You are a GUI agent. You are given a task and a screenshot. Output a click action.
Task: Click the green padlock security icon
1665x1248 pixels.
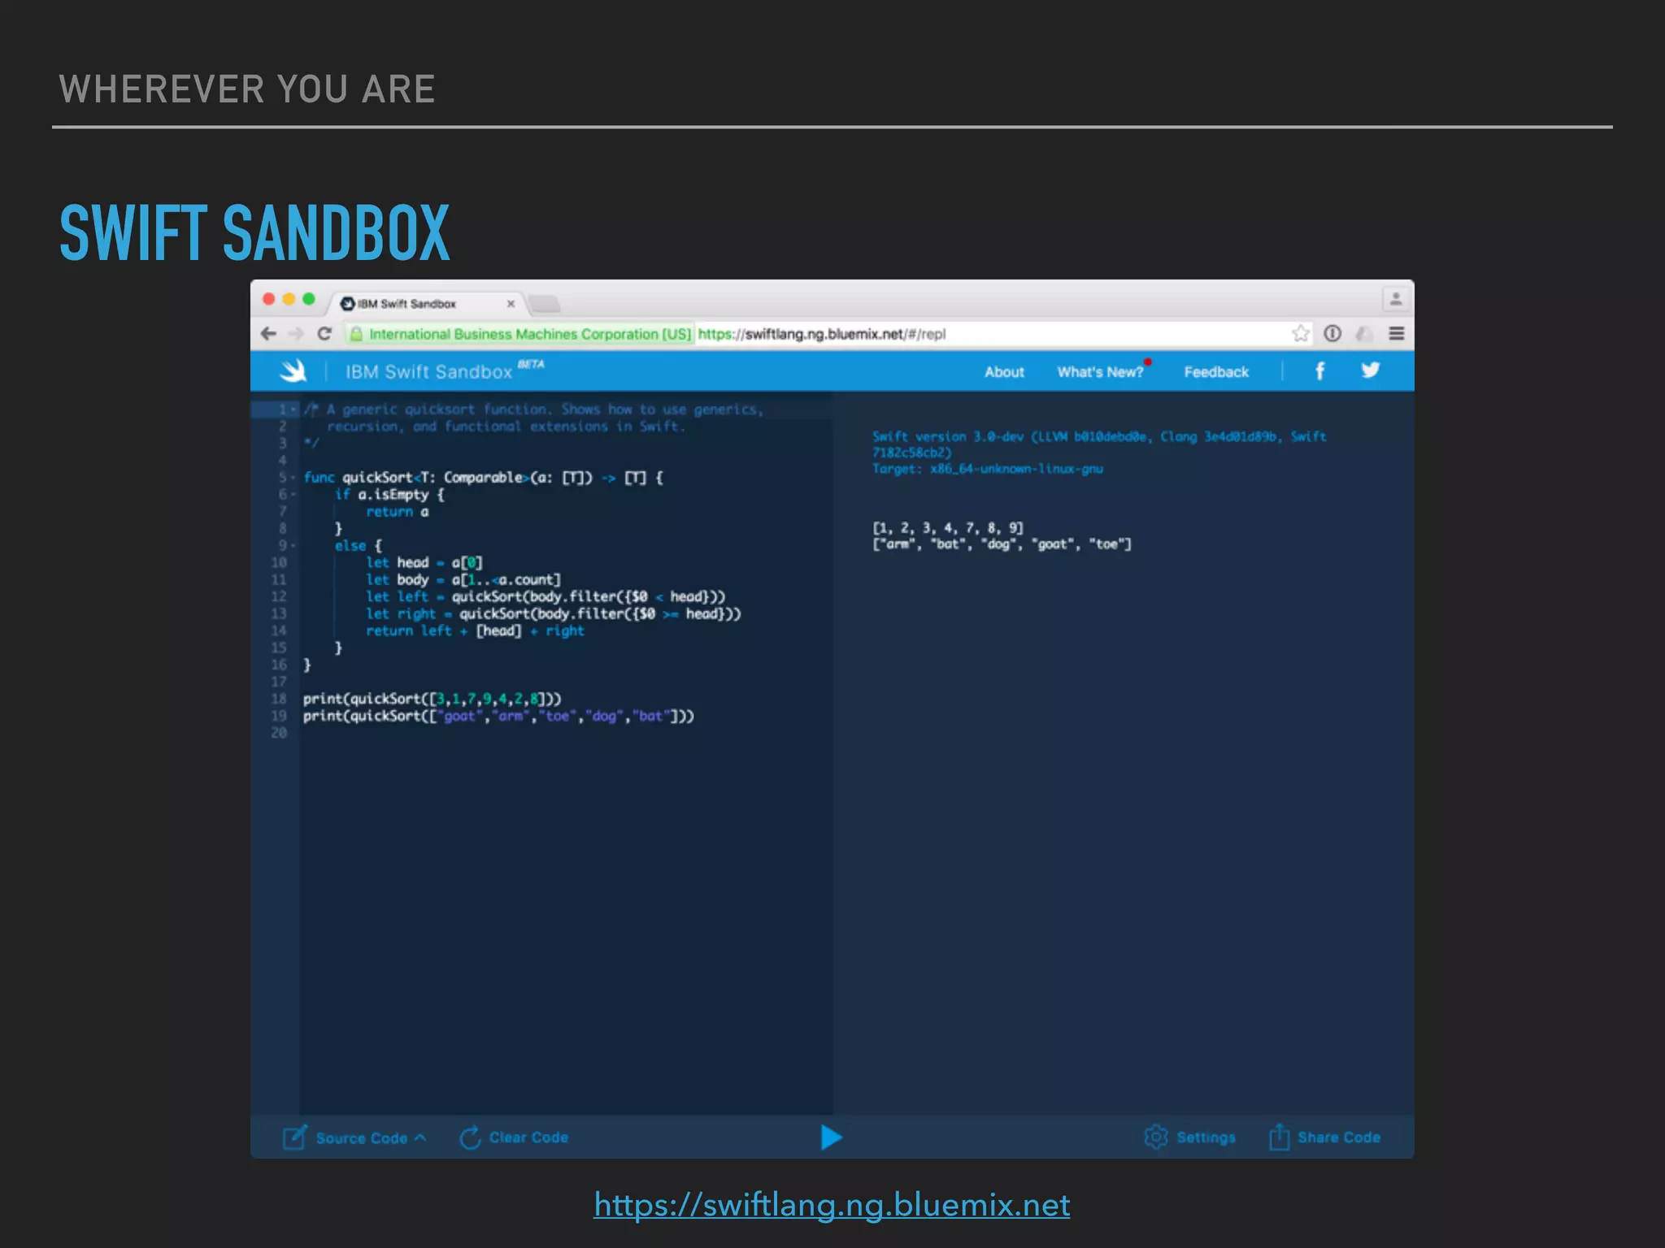pyautogui.click(x=356, y=334)
